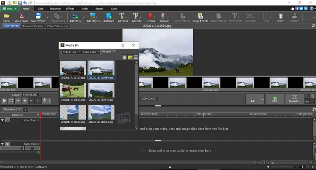This screenshot has width=316, height=170.
Task: Delete selected item in Media Bin
Action: pyautogui.click(x=124, y=58)
